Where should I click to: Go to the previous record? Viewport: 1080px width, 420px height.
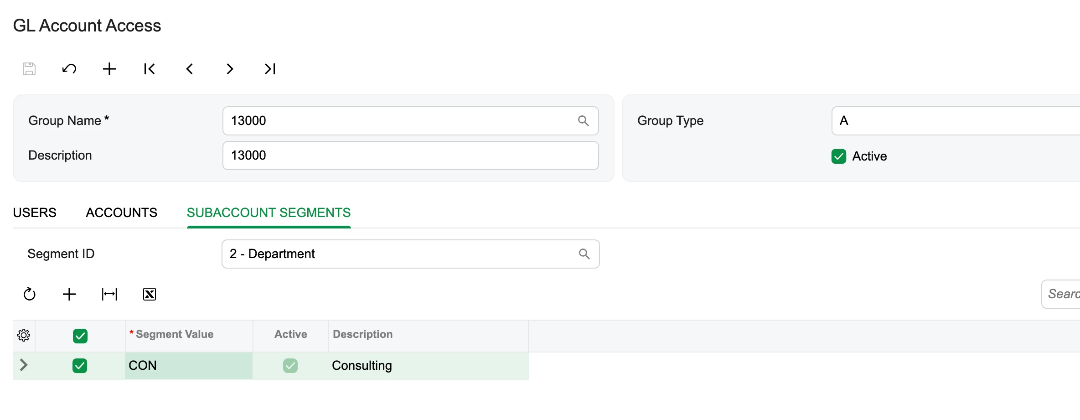pyautogui.click(x=190, y=69)
